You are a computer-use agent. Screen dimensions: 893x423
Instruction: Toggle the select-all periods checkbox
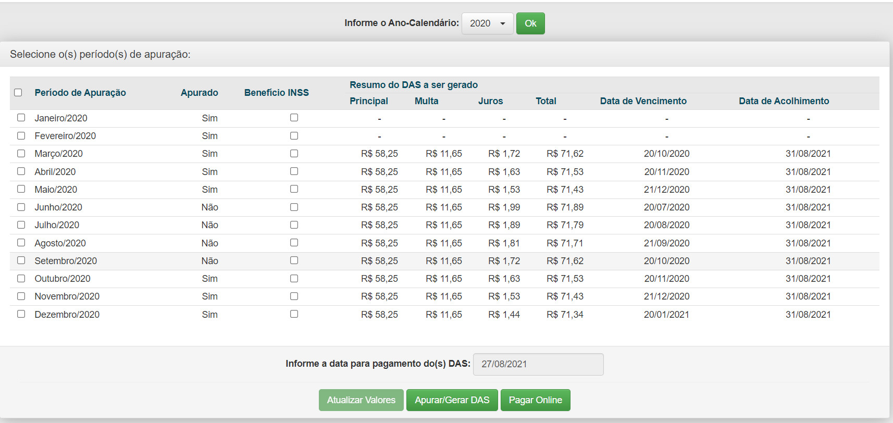[x=18, y=93]
